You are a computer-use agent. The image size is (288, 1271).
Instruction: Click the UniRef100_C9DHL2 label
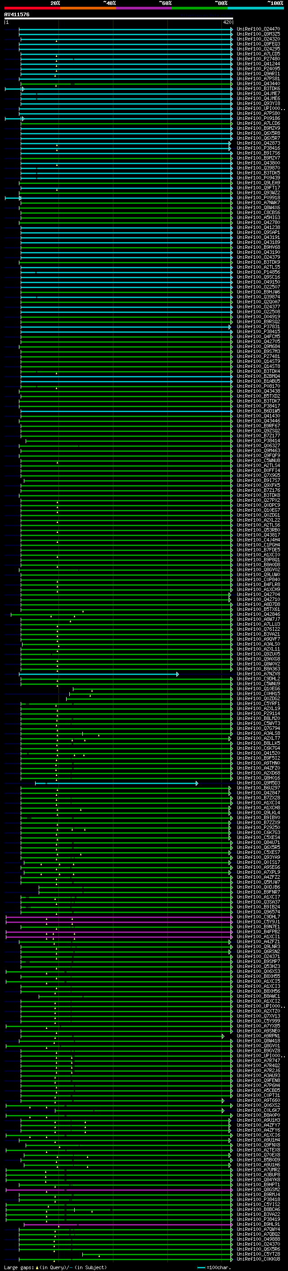pyautogui.click(x=258, y=679)
